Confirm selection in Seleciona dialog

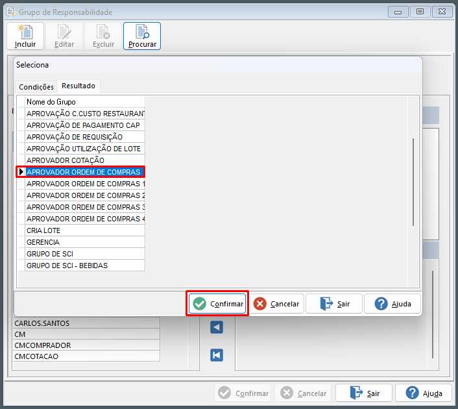click(217, 304)
